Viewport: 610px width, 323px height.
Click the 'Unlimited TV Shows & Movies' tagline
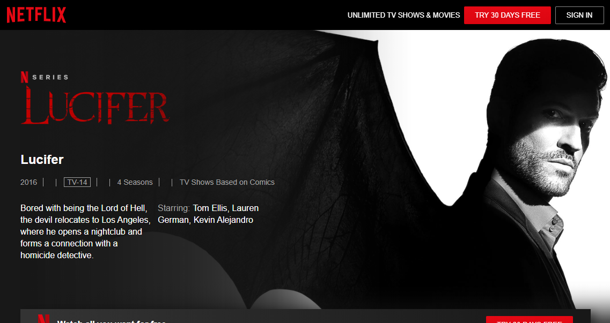pyautogui.click(x=403, y=15)
